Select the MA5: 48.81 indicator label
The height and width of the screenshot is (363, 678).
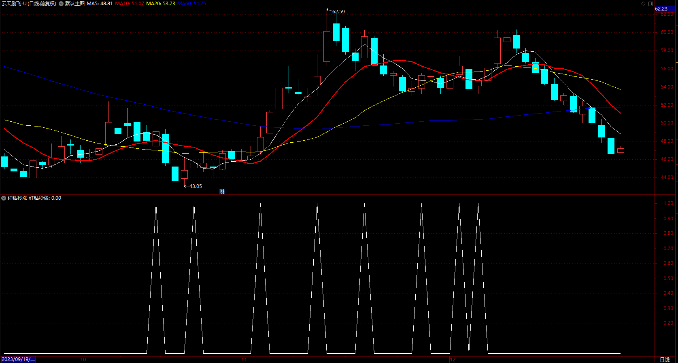[x=100, y=4]
